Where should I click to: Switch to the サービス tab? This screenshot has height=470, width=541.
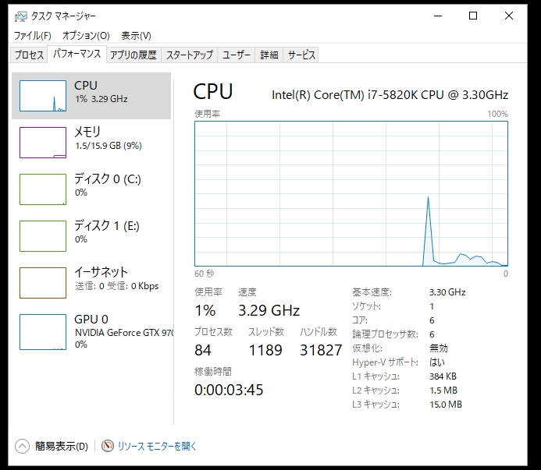coord(301,55)
